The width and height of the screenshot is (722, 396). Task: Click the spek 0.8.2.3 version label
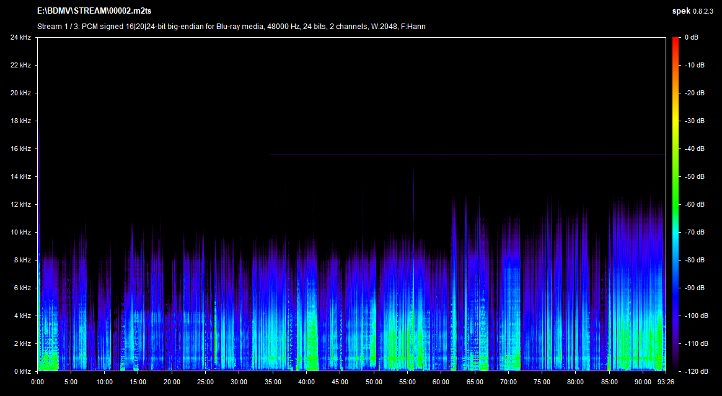[693, 11]
